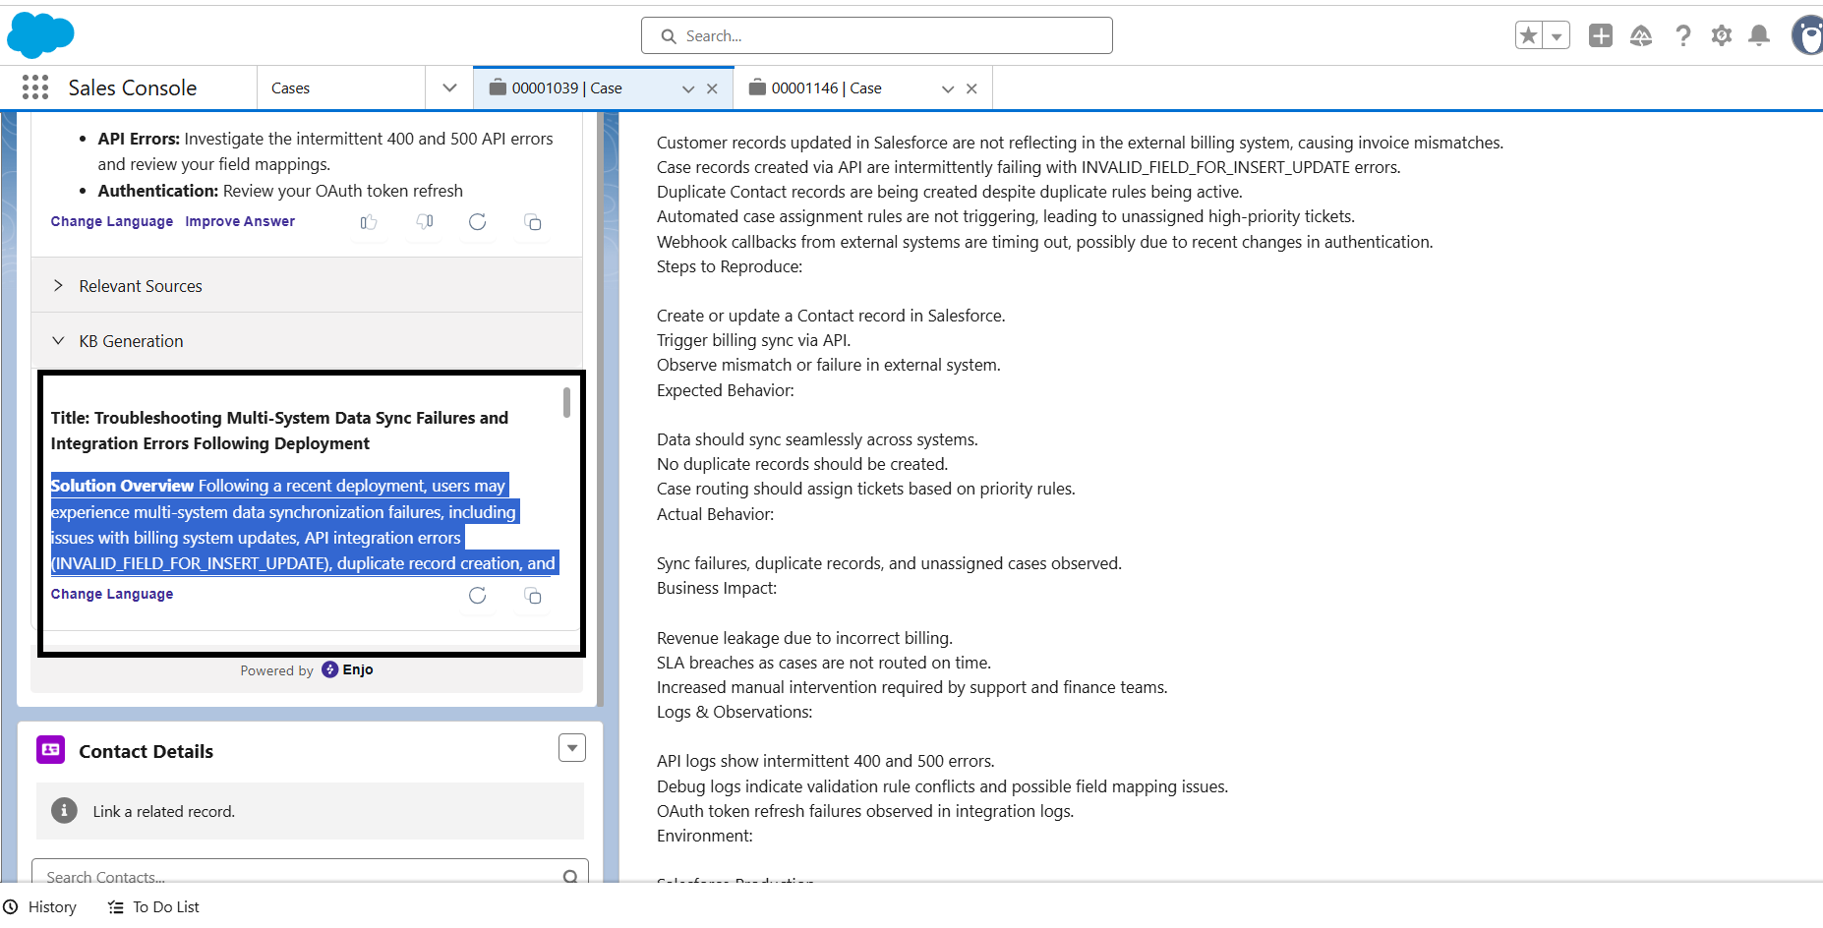
Task: Open the App Launcher grid icon
Action: point(35,87)
